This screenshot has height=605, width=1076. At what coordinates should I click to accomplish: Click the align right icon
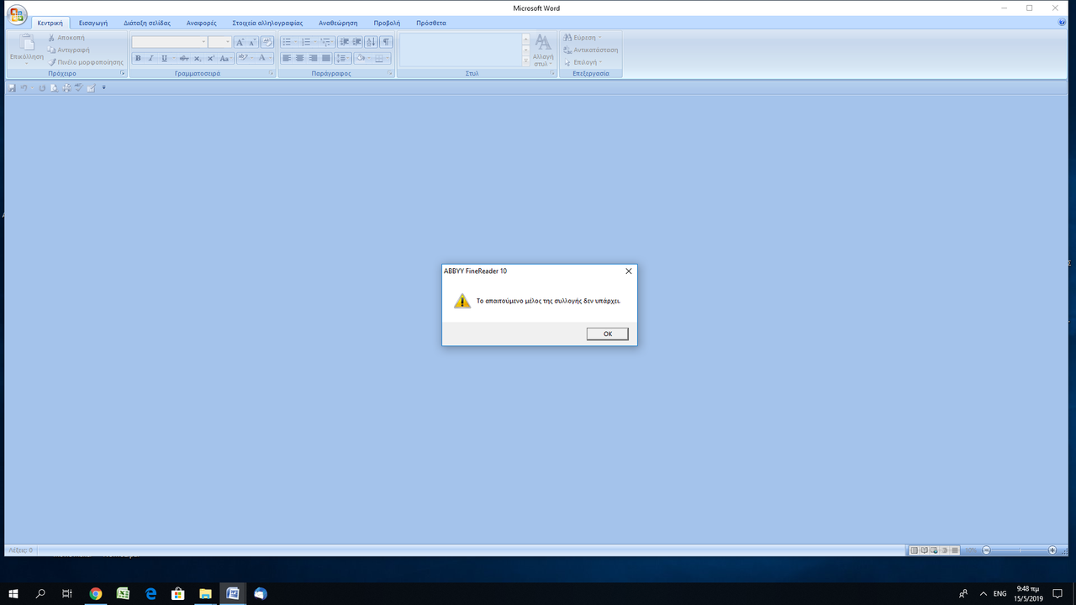coord(313,58)
